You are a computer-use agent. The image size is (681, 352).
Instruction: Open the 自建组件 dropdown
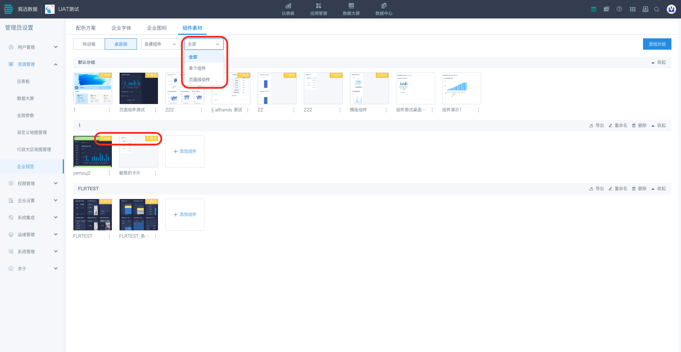pos(160,44)
